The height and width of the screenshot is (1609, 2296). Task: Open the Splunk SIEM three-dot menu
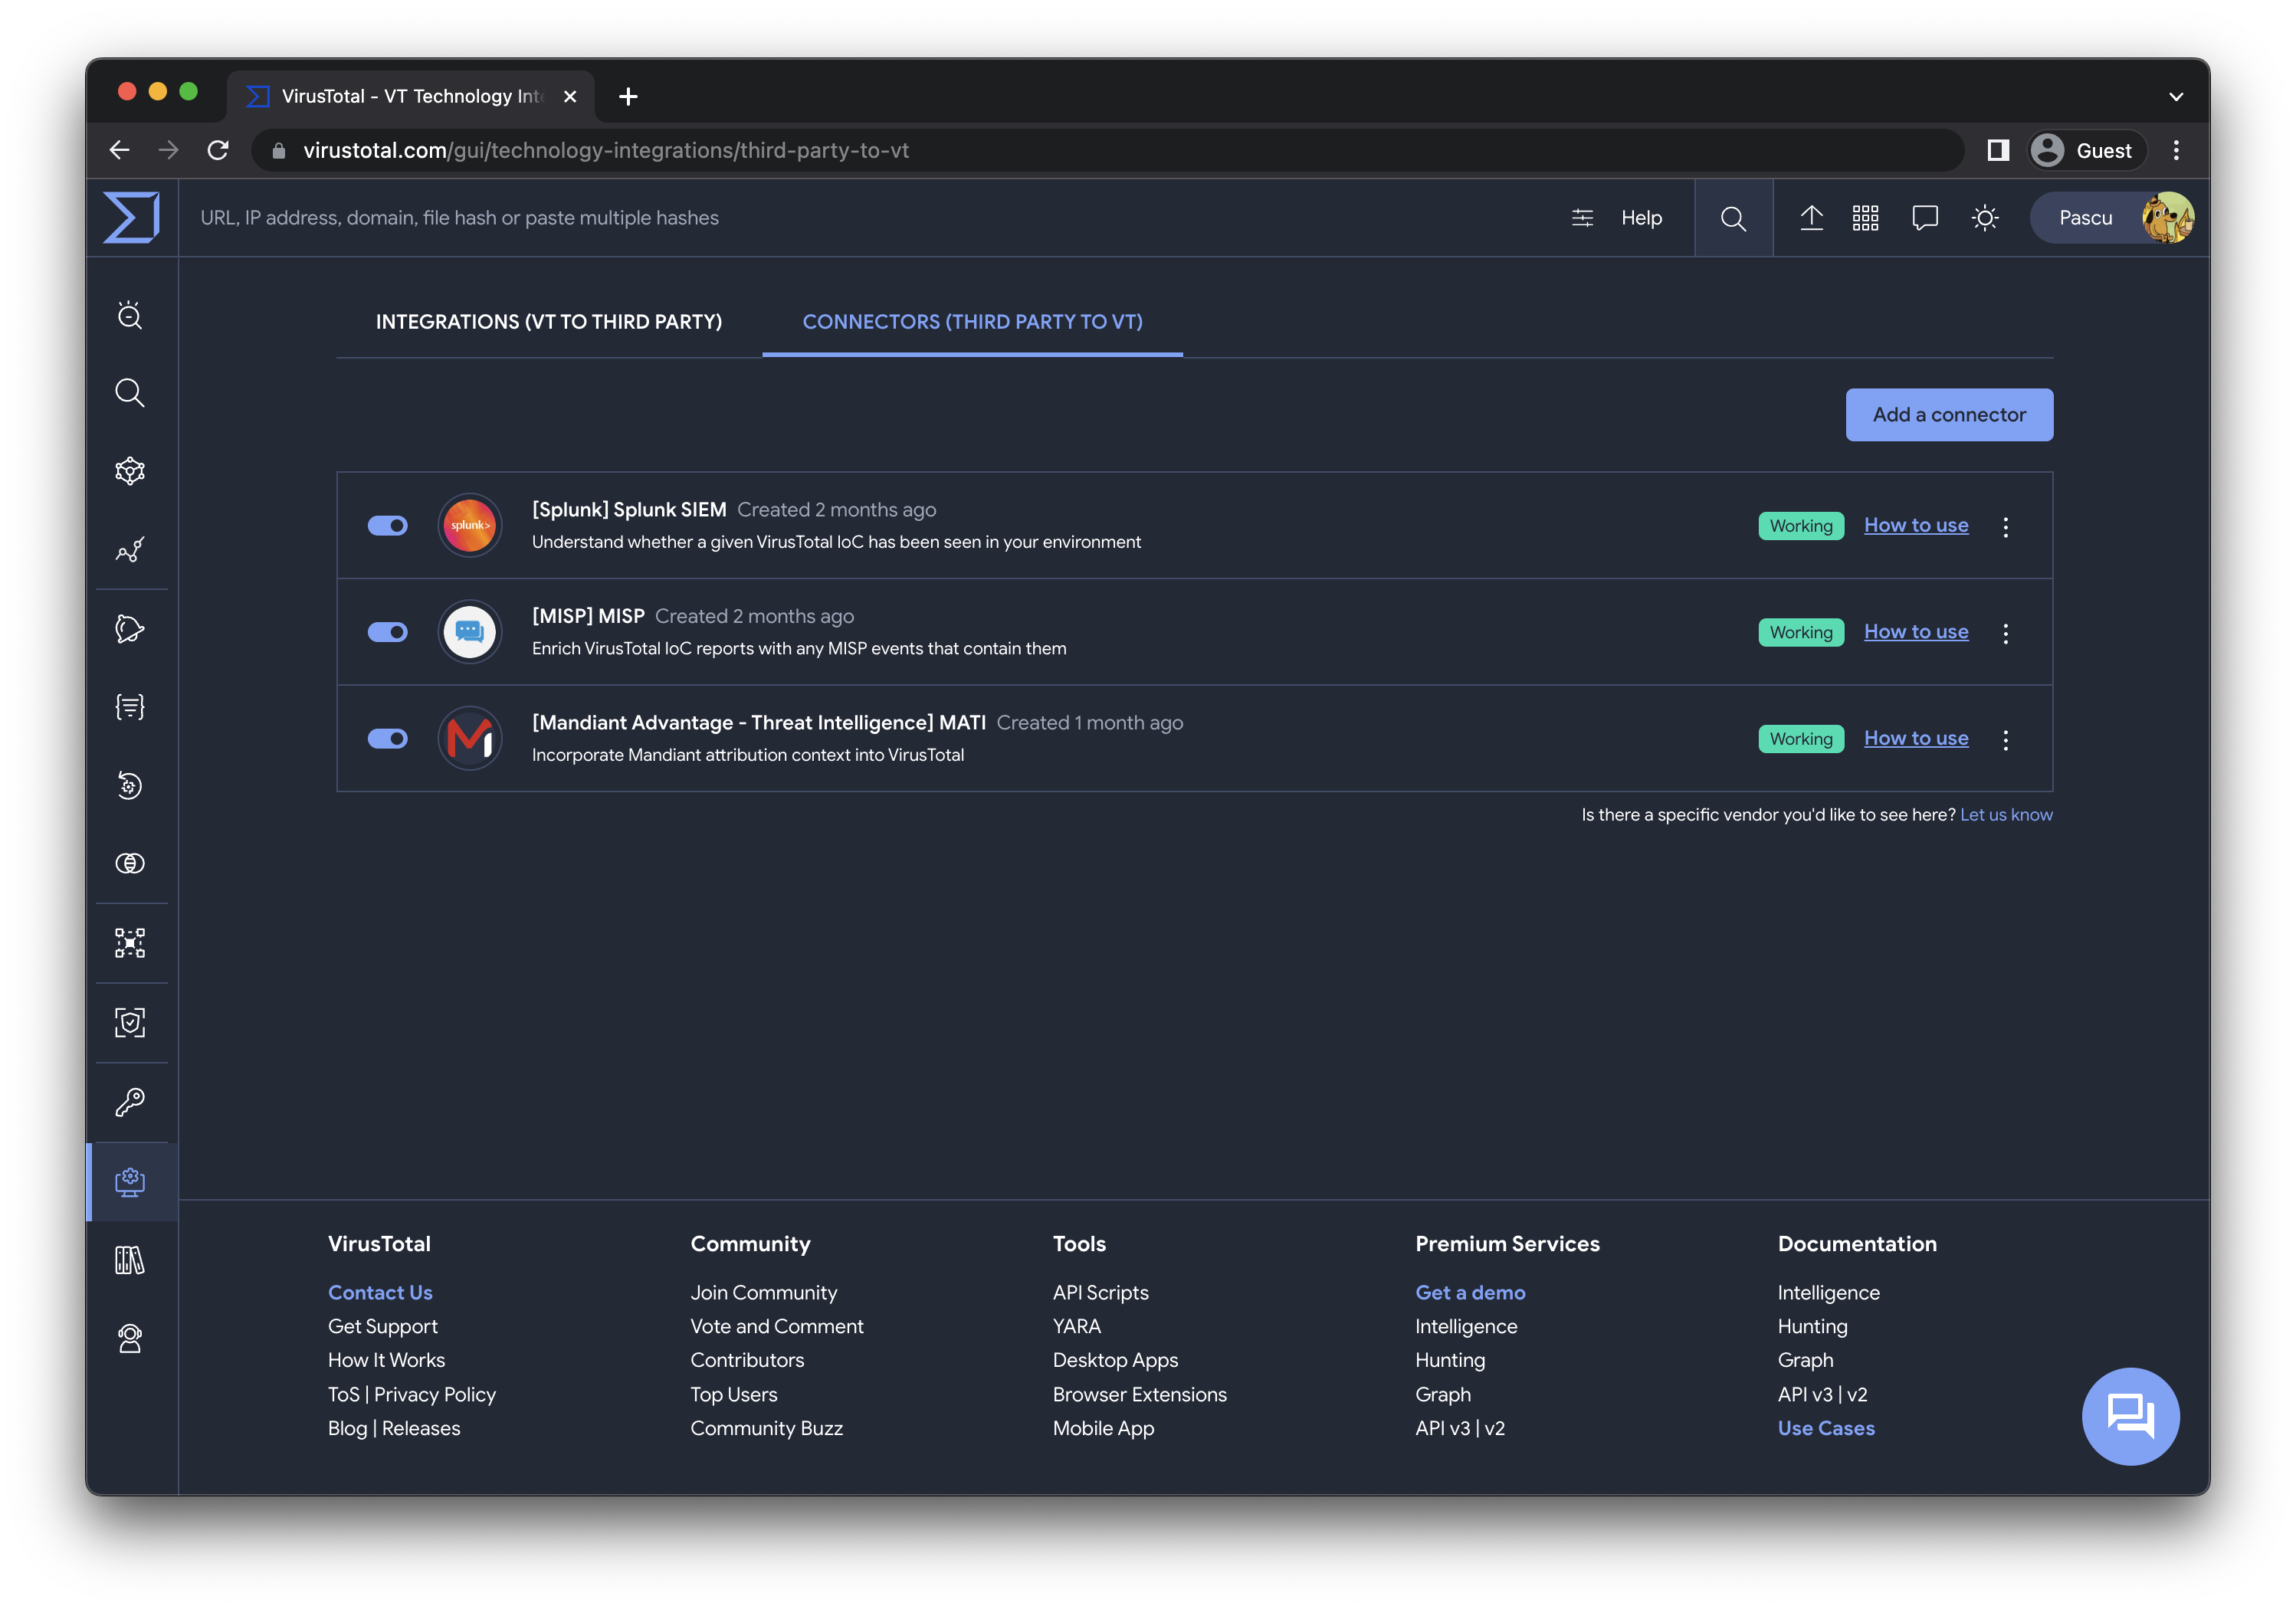click(x=2005, y=527)
